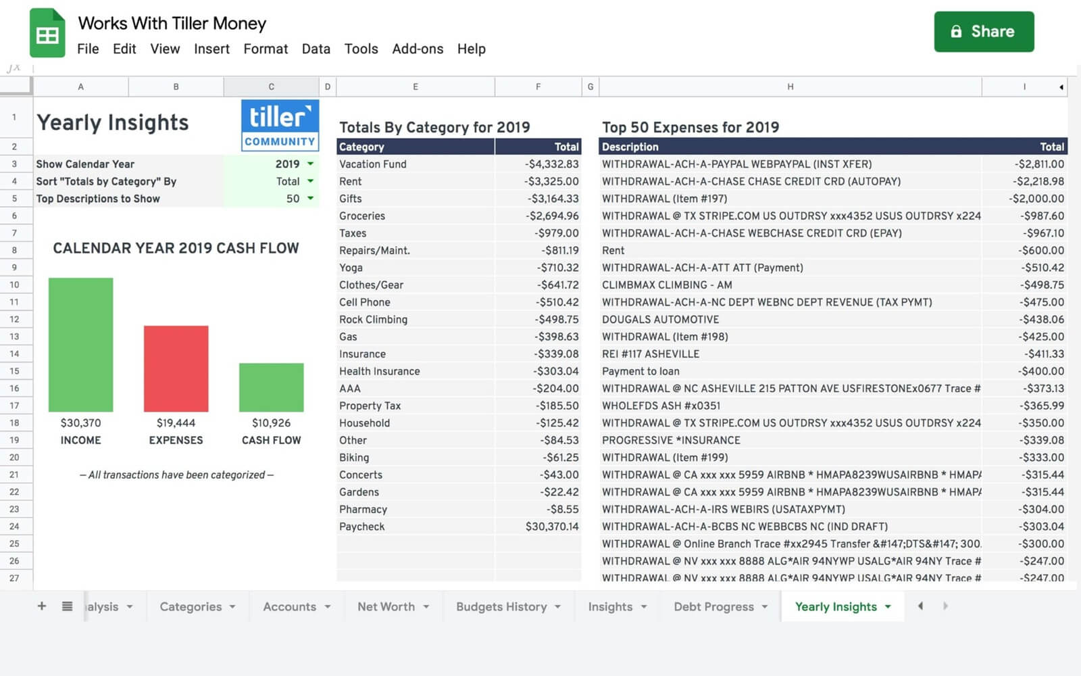Open the Insert menu

click(x=211, y=49)
